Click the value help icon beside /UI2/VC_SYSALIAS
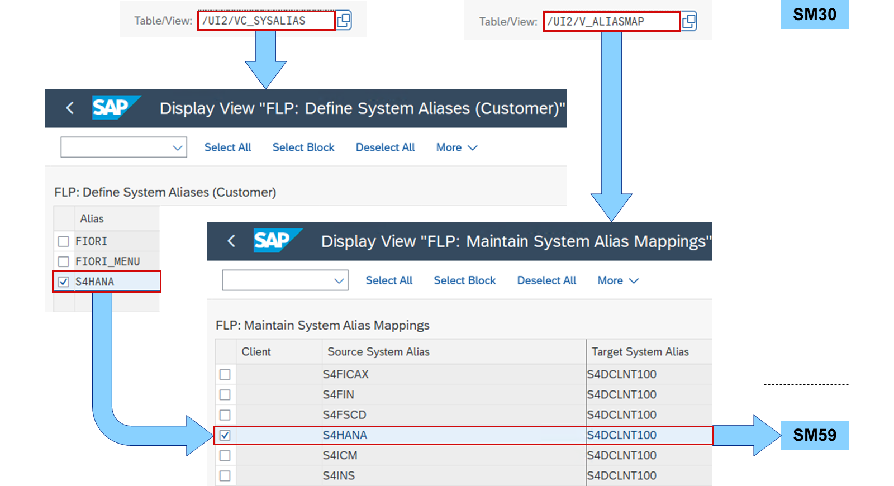This screenshot has width=894, height=486. (x=344, y=21)
